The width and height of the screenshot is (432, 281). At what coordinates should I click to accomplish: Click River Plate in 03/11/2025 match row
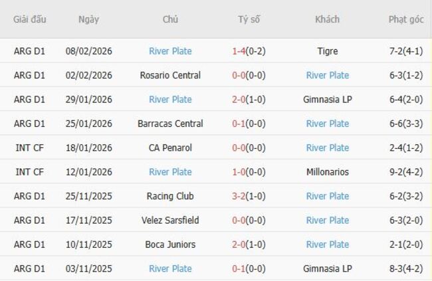[x=170, y=268]
